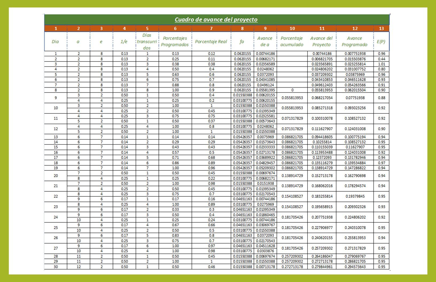436x282 pixels.
Task: Select the 'Avance Programado' header
Action: tap(355, 41)
